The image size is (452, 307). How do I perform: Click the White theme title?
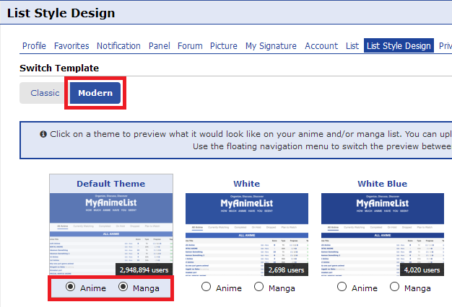[x=246, y=184]
